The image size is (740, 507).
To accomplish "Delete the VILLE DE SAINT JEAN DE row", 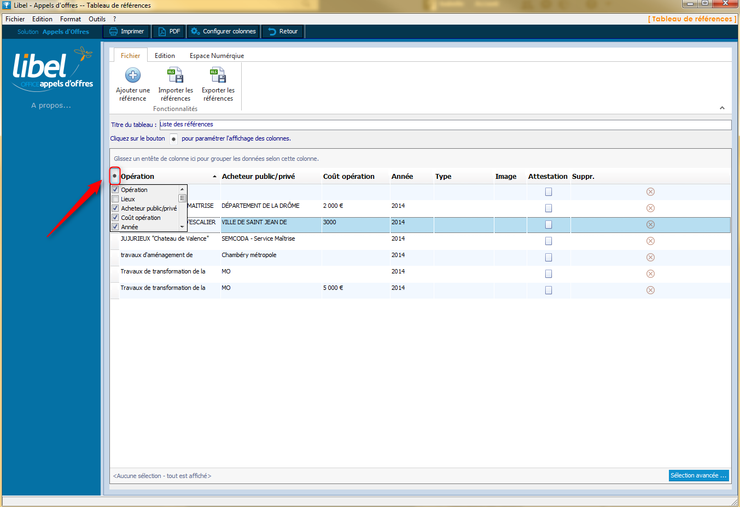I will click(x=650, y=224).
